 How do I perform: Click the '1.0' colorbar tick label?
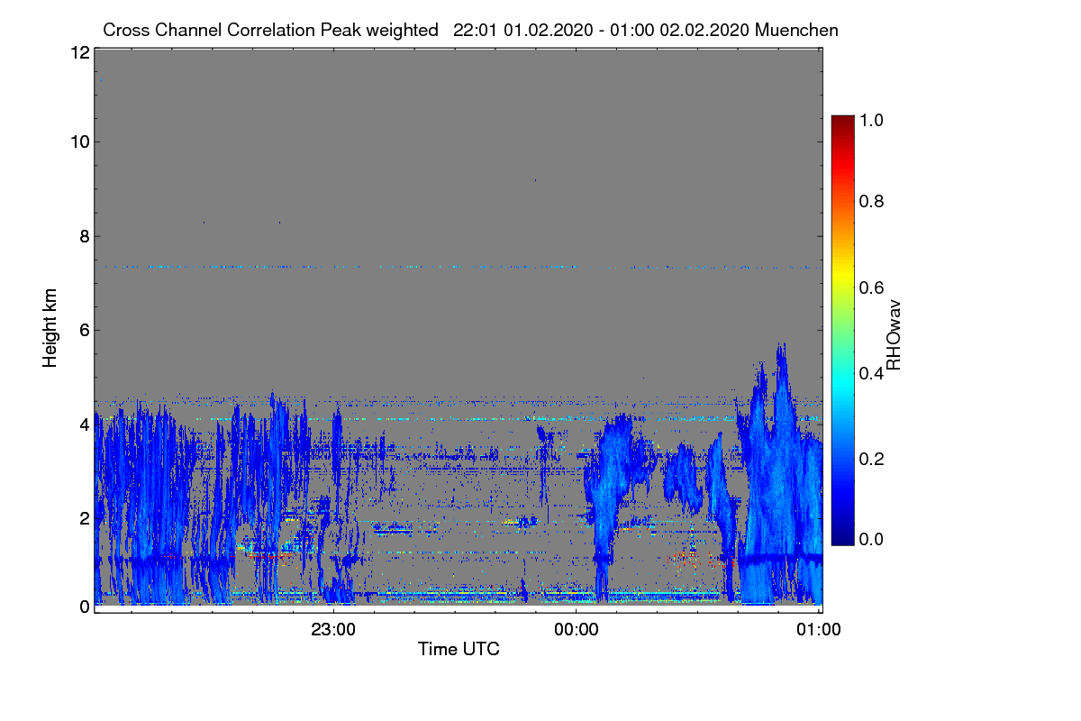[873, 119]
